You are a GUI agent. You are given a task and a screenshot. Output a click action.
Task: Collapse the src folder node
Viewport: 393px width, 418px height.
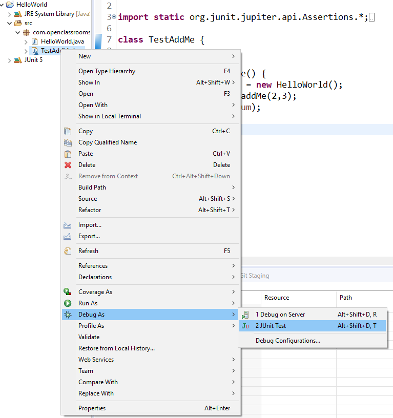[x=10, y=23]
